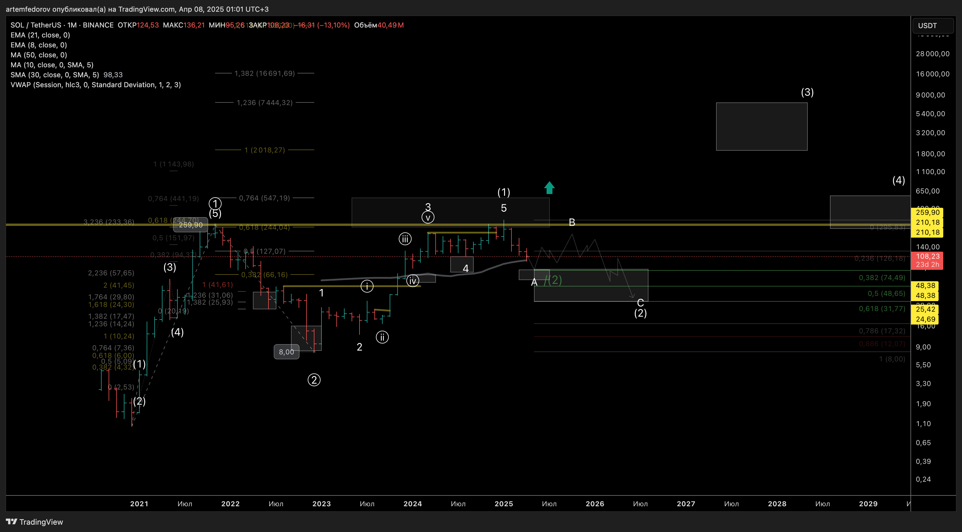Viewport: 962px width, 532px height.
Task: Select the MA (10, close, 0, SMA, 5) legend
Action: tap(52, 65)
